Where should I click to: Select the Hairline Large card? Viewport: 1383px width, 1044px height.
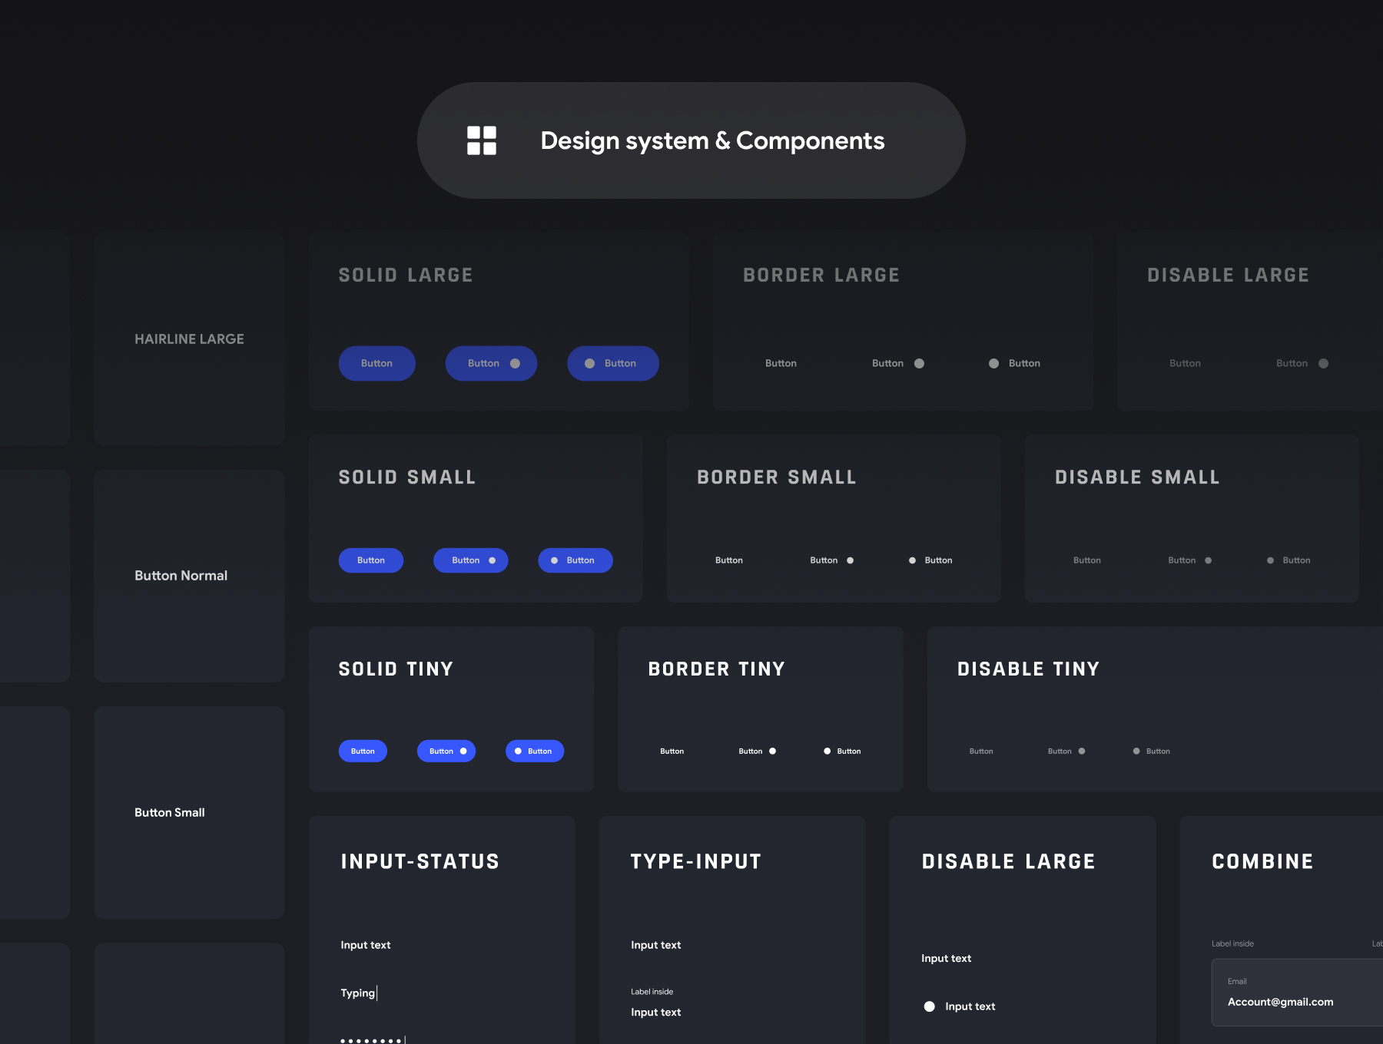pos(189,339)
